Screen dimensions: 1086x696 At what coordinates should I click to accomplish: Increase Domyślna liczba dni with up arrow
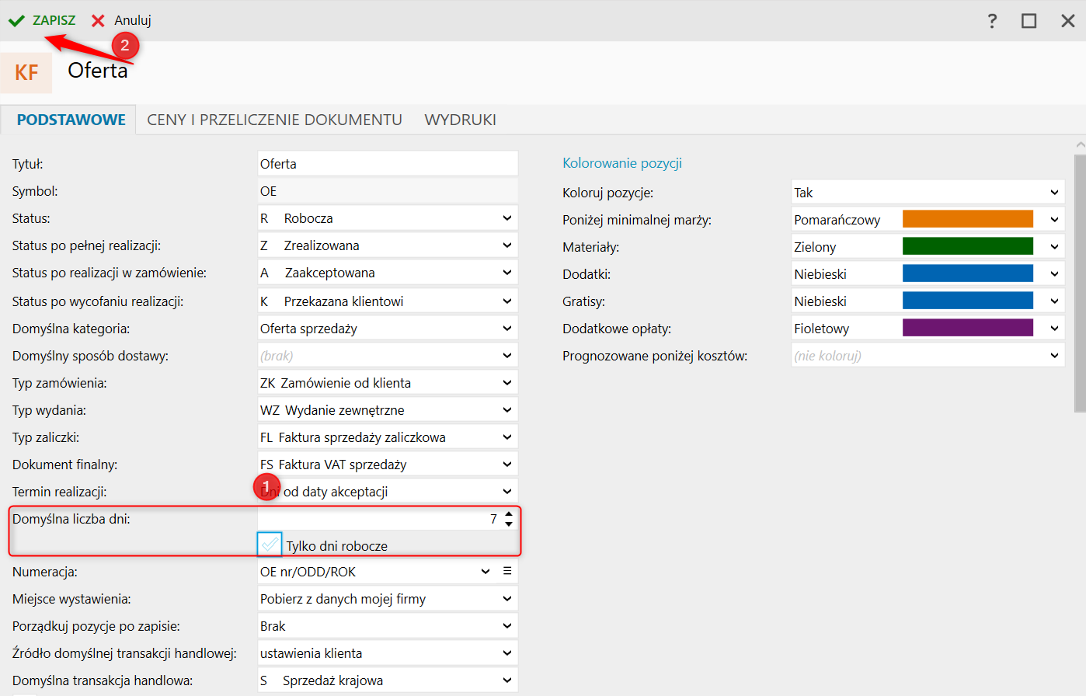point(509,513)
